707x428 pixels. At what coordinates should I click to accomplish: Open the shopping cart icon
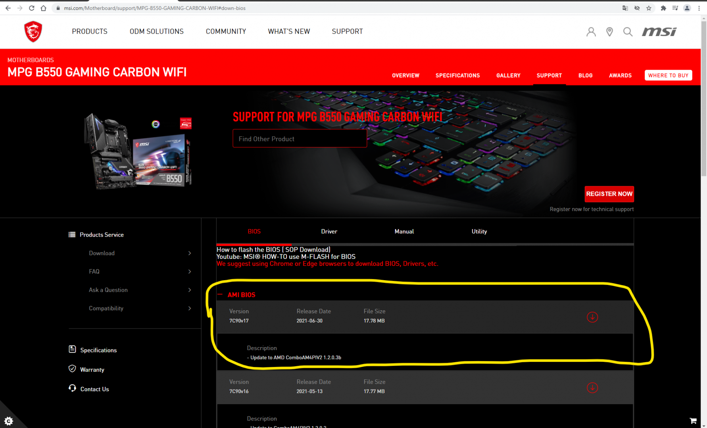(x=693, y=421)
